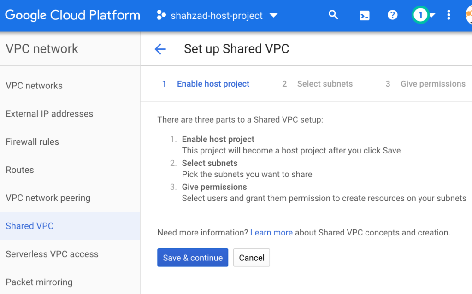Image resolution: width=472 pixels, height=294 pixels.
Task: Open Routes in sidebar
Action: [x=70, y=170]
